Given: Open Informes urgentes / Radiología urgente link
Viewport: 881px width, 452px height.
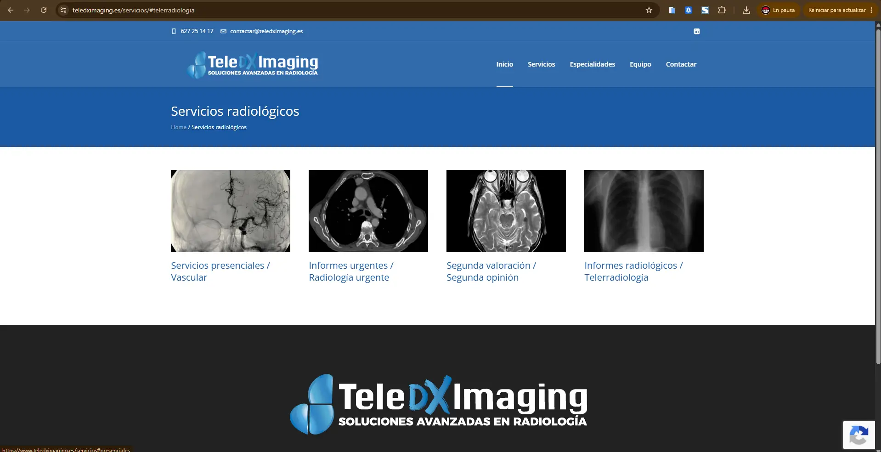Looking at the screenshot, I should (x=351, y=271).
